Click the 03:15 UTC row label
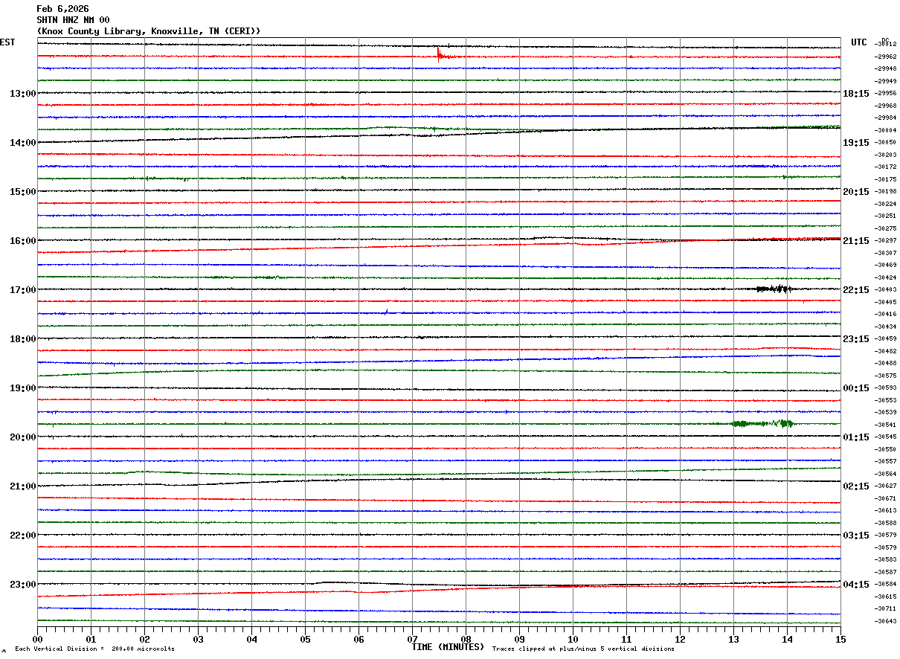900x659 pixels. (856, 536)
